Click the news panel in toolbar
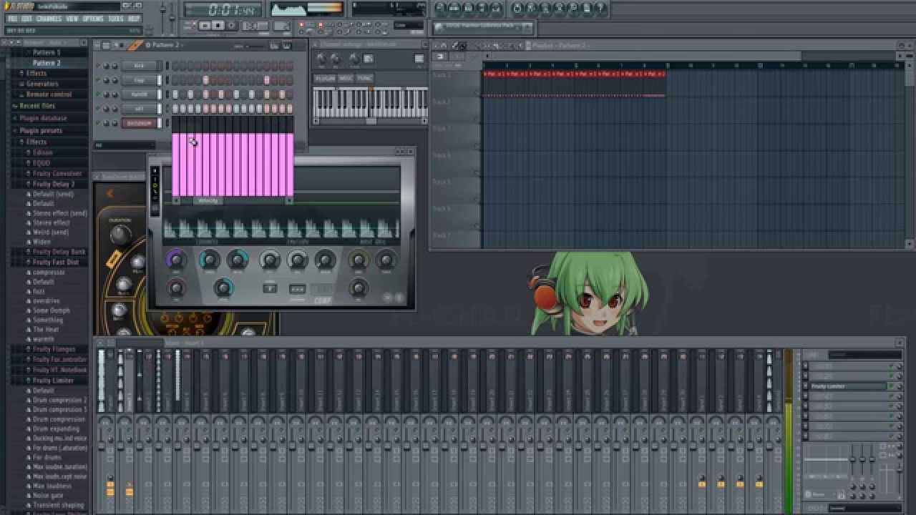The height and width of the screenshot is (515, 916). pos(484,27)
